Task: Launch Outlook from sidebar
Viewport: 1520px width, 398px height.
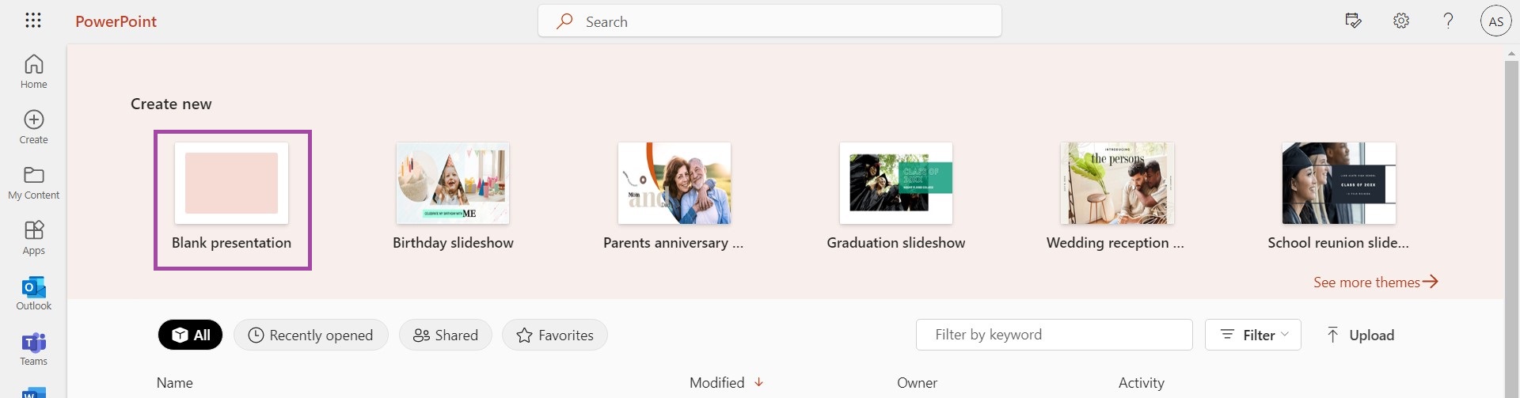Action: pos(33,293)
